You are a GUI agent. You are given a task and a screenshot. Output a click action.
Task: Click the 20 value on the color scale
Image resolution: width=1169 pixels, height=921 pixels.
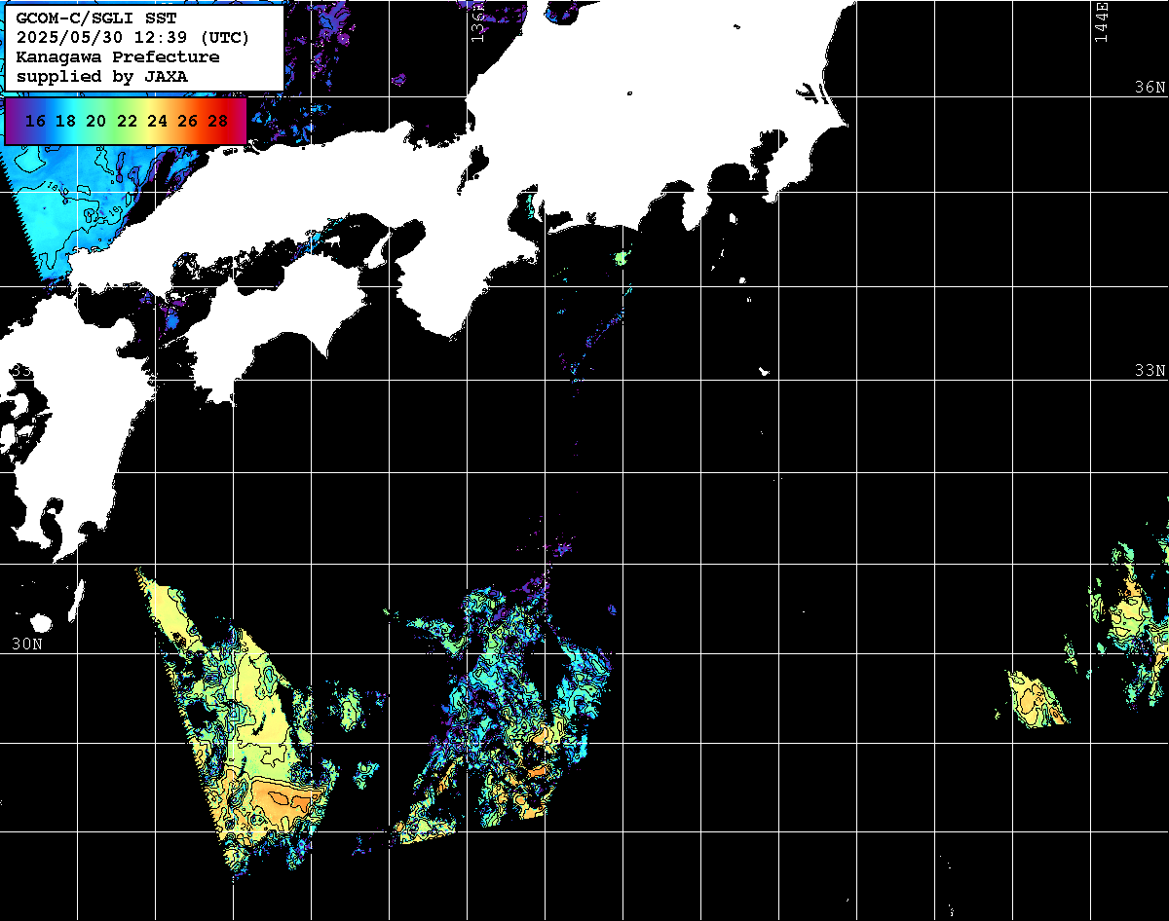[95, 121]
